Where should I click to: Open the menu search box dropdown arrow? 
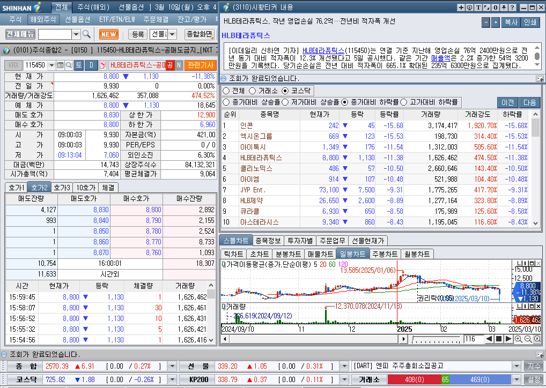[x=76, y=34]
